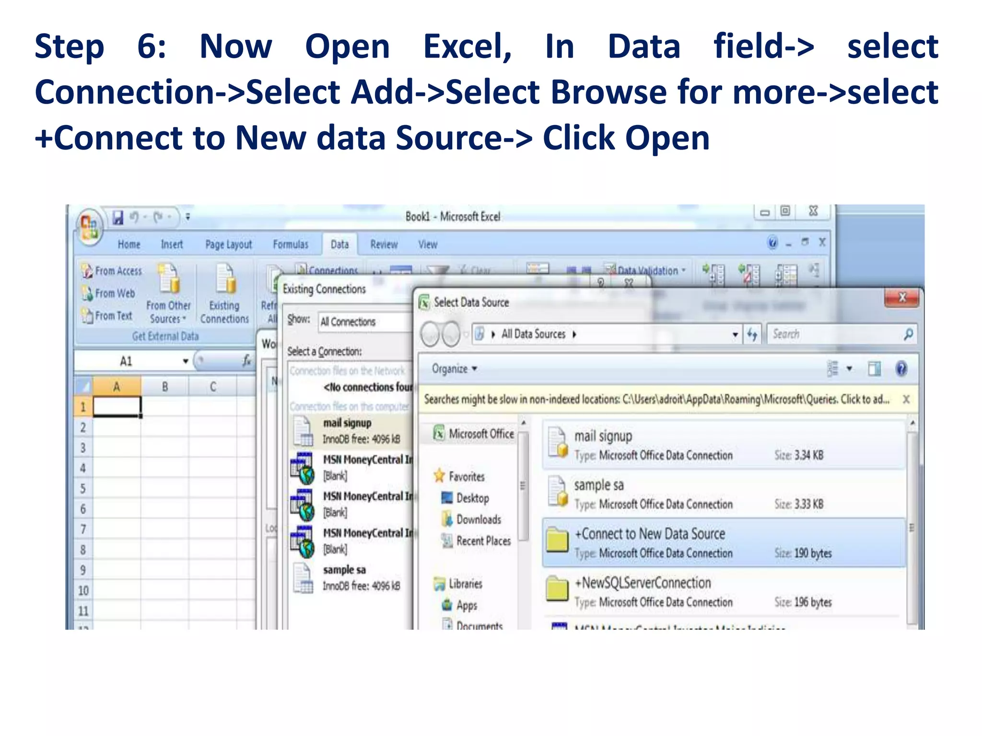Click the refresh icon beside address bar
Image resolution: width=982 pixels, height=736 pixels.
click(752, 334)
